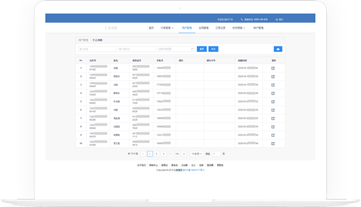Click the logout power icon
This screenshot has height=207, width=361.
pos(277,19)
